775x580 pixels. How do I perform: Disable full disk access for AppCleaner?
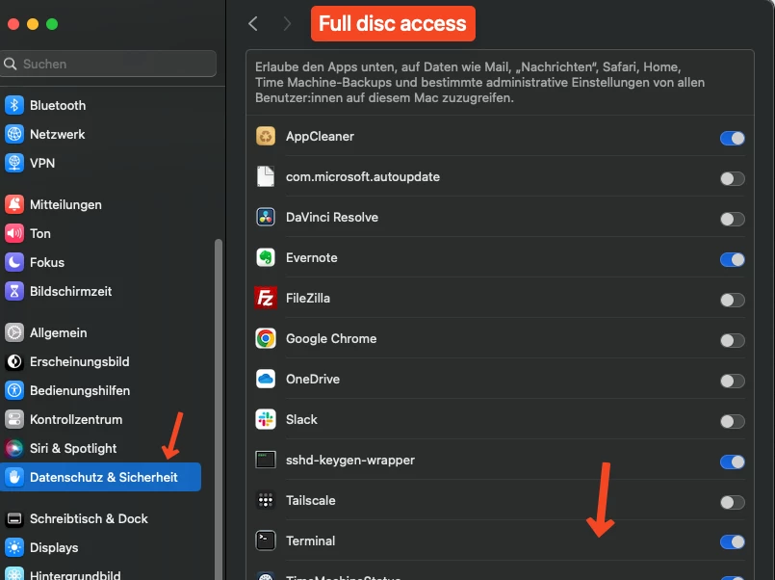732,138
